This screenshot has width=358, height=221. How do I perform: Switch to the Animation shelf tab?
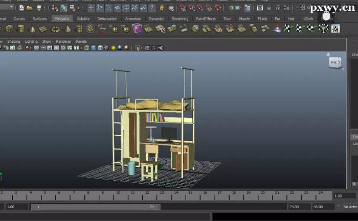point(133,19)
